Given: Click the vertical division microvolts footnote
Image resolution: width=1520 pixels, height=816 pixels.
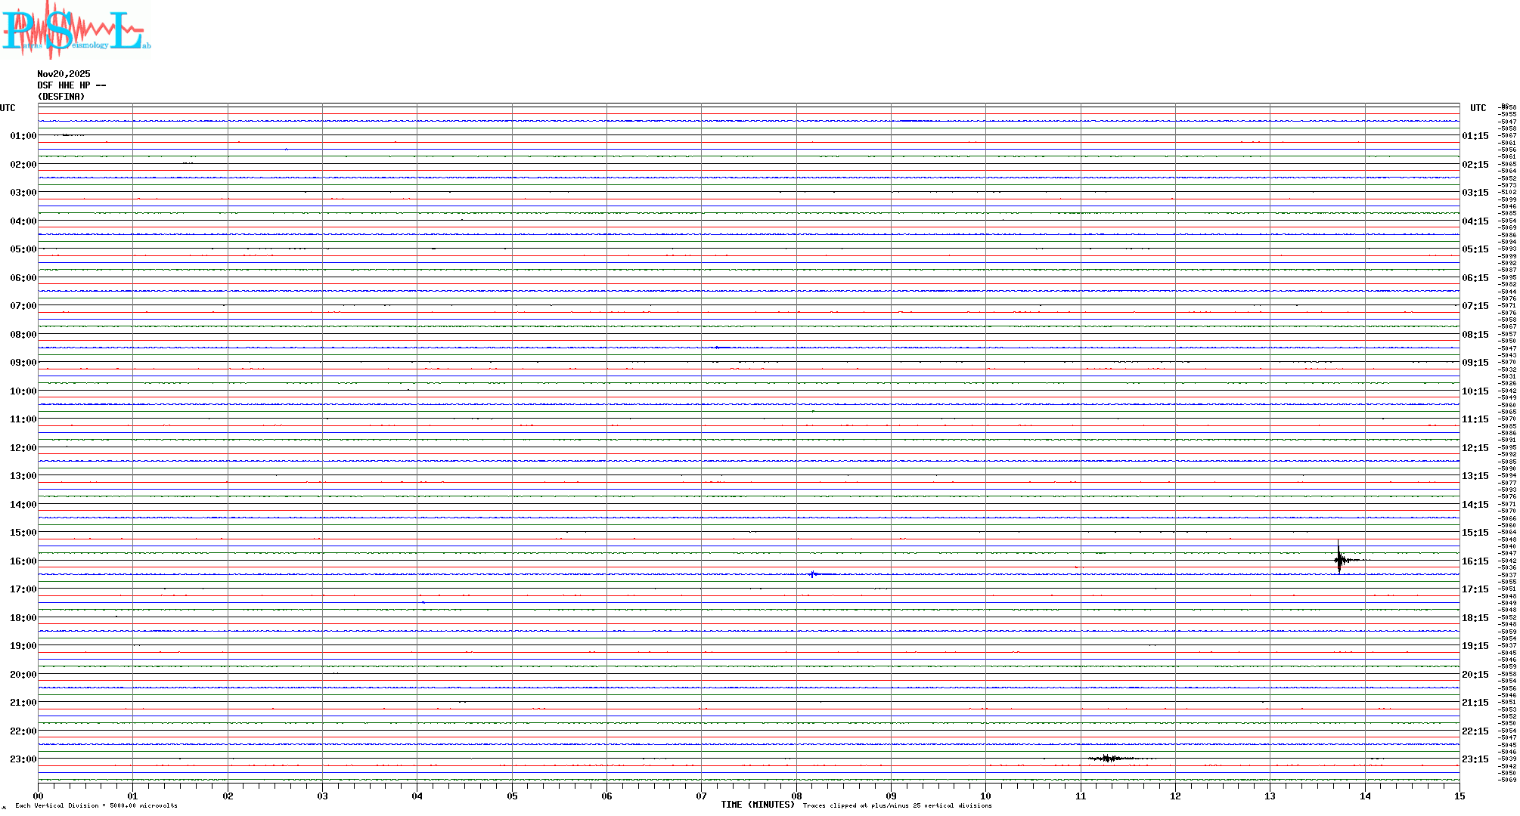Looking at the screenshot, I should (x=96, y=805).
